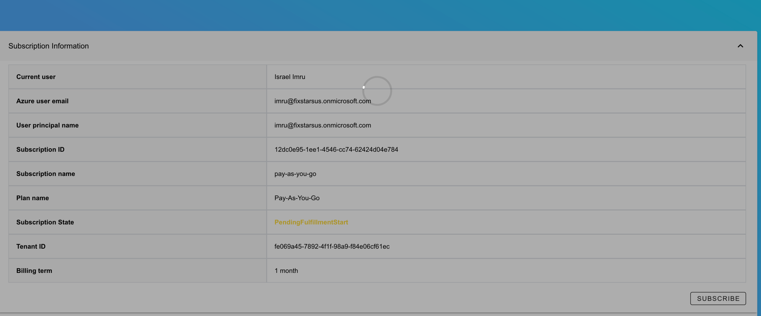
Task: Click the circular loading spinner
Action: [377, 91]
